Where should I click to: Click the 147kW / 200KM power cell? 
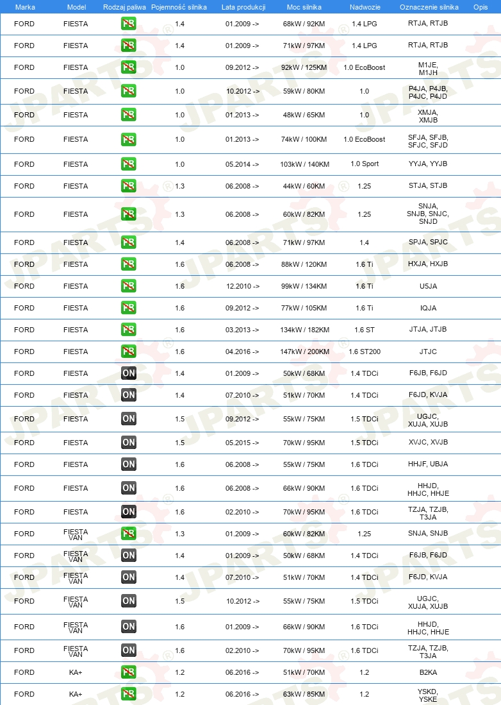(305, 352)
